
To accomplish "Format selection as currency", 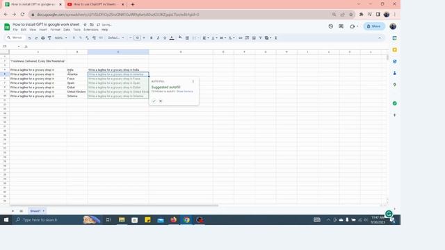I will click(x=74, y=37).
